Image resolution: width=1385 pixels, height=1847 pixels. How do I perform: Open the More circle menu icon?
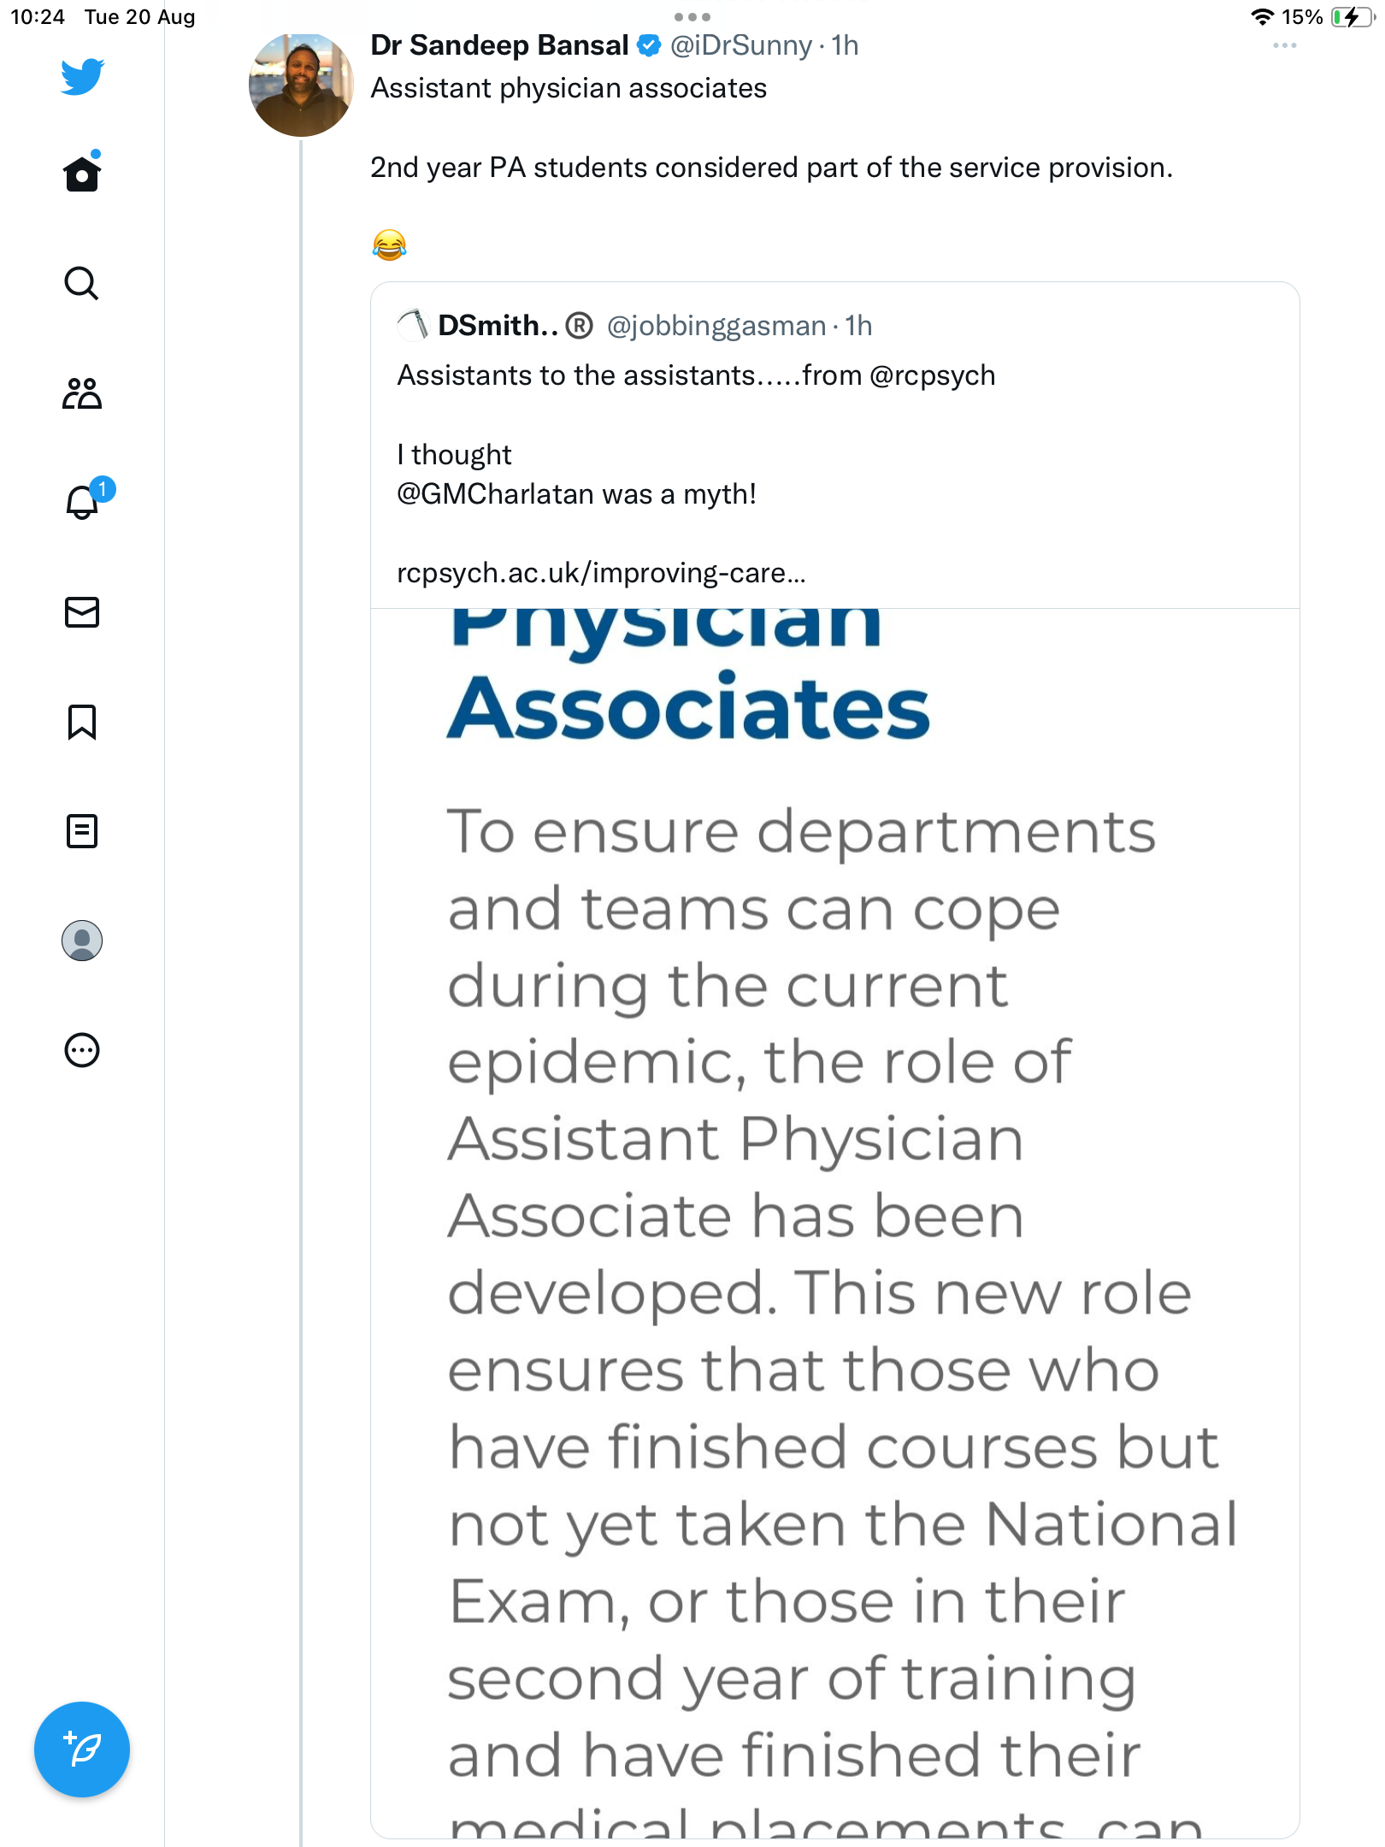pos(82,1050)
